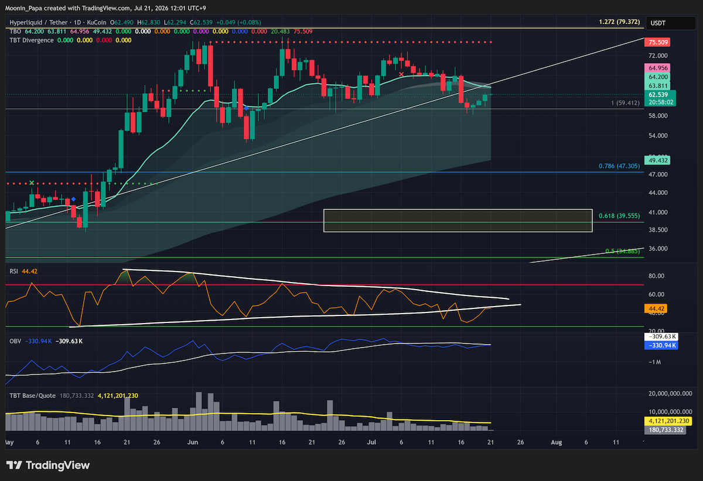Click the 1.272 (79.372) Fibonacci label
Viewport: 703px width, 481px height.
coord(619,22)
